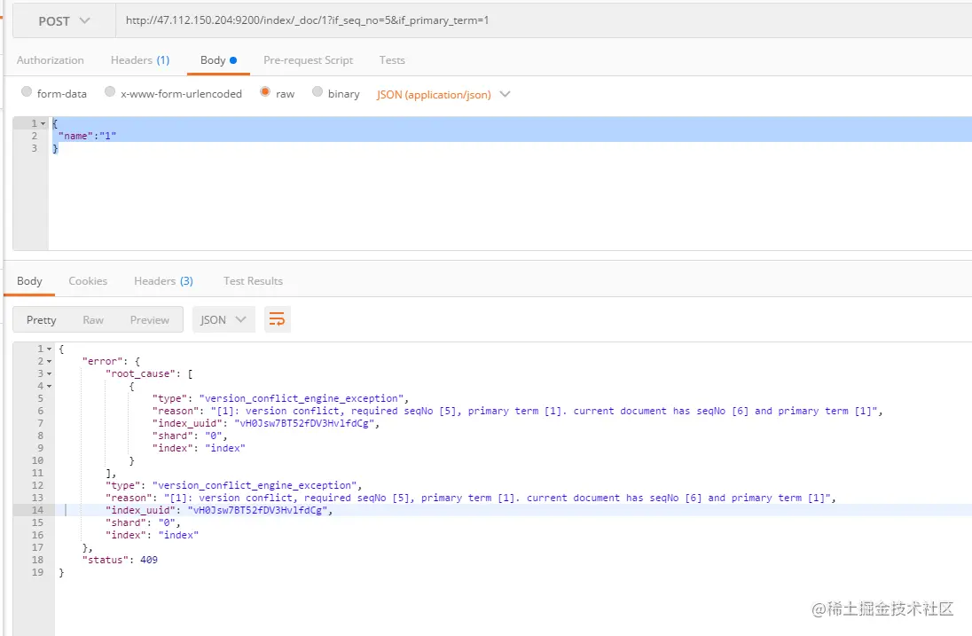Open response Headers (3) tab

(x=164, y=281)
